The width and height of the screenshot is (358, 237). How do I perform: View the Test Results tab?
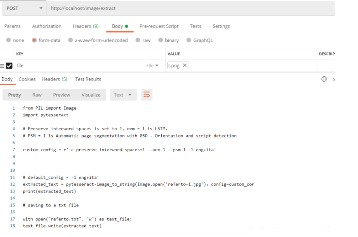pyautogui.click(x=88, y=79)
